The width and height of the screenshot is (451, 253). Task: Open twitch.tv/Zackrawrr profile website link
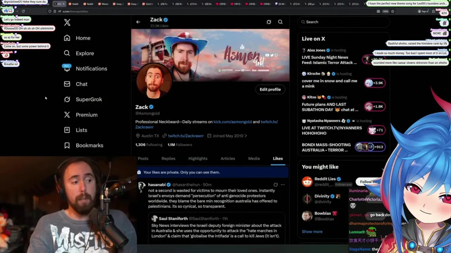point(186,136)
